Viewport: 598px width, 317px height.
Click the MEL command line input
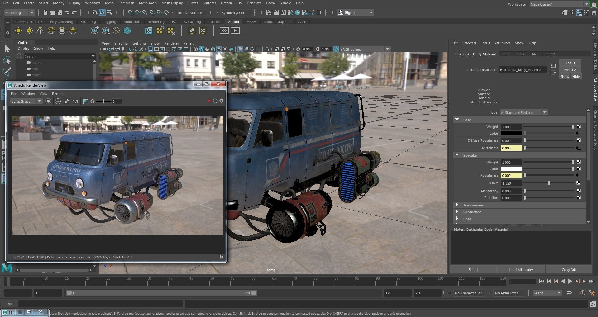[x=100, y=304]
